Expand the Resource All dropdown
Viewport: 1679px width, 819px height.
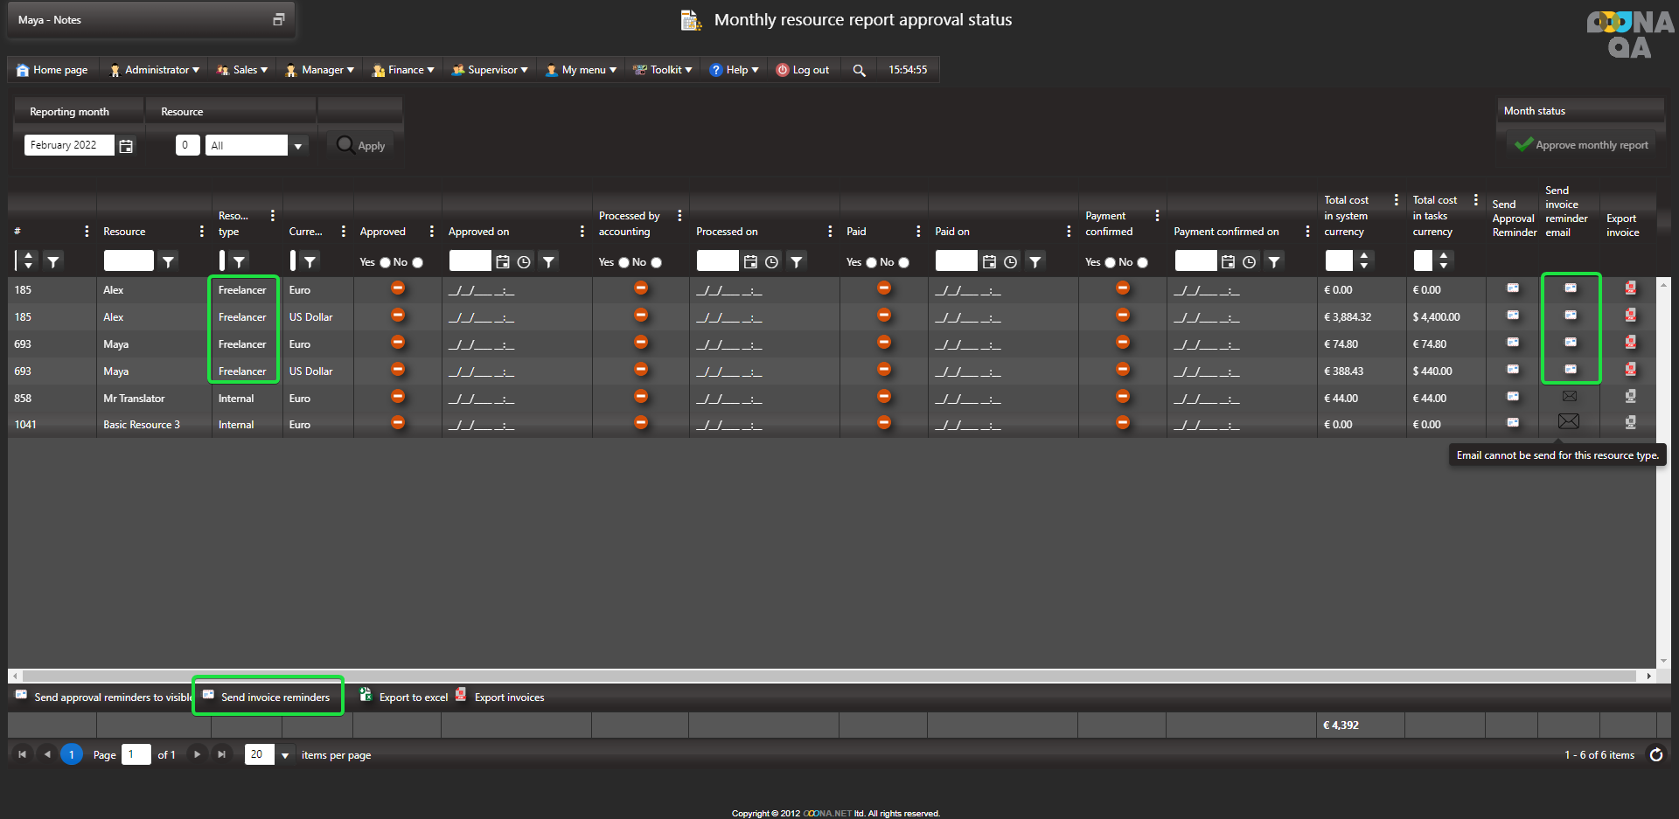pyautogui.click(x=297, y=146)
